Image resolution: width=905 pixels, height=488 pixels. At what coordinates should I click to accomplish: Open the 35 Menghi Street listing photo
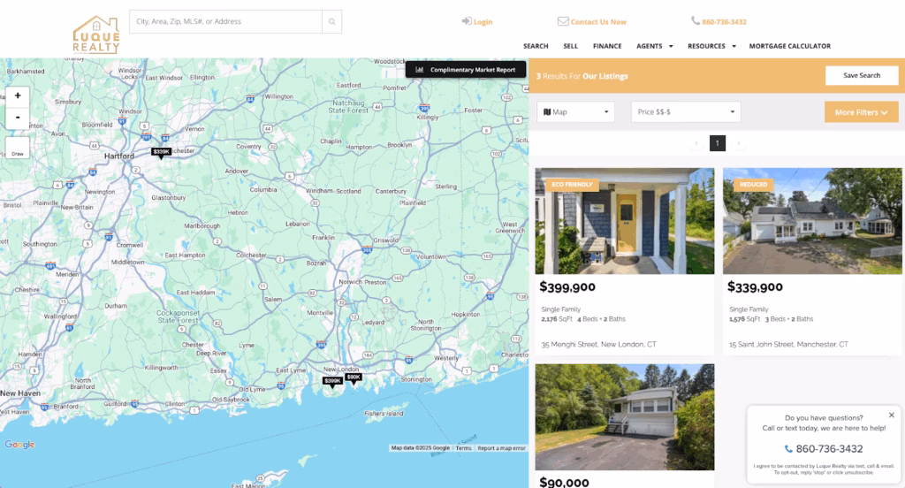click(625, 221)
